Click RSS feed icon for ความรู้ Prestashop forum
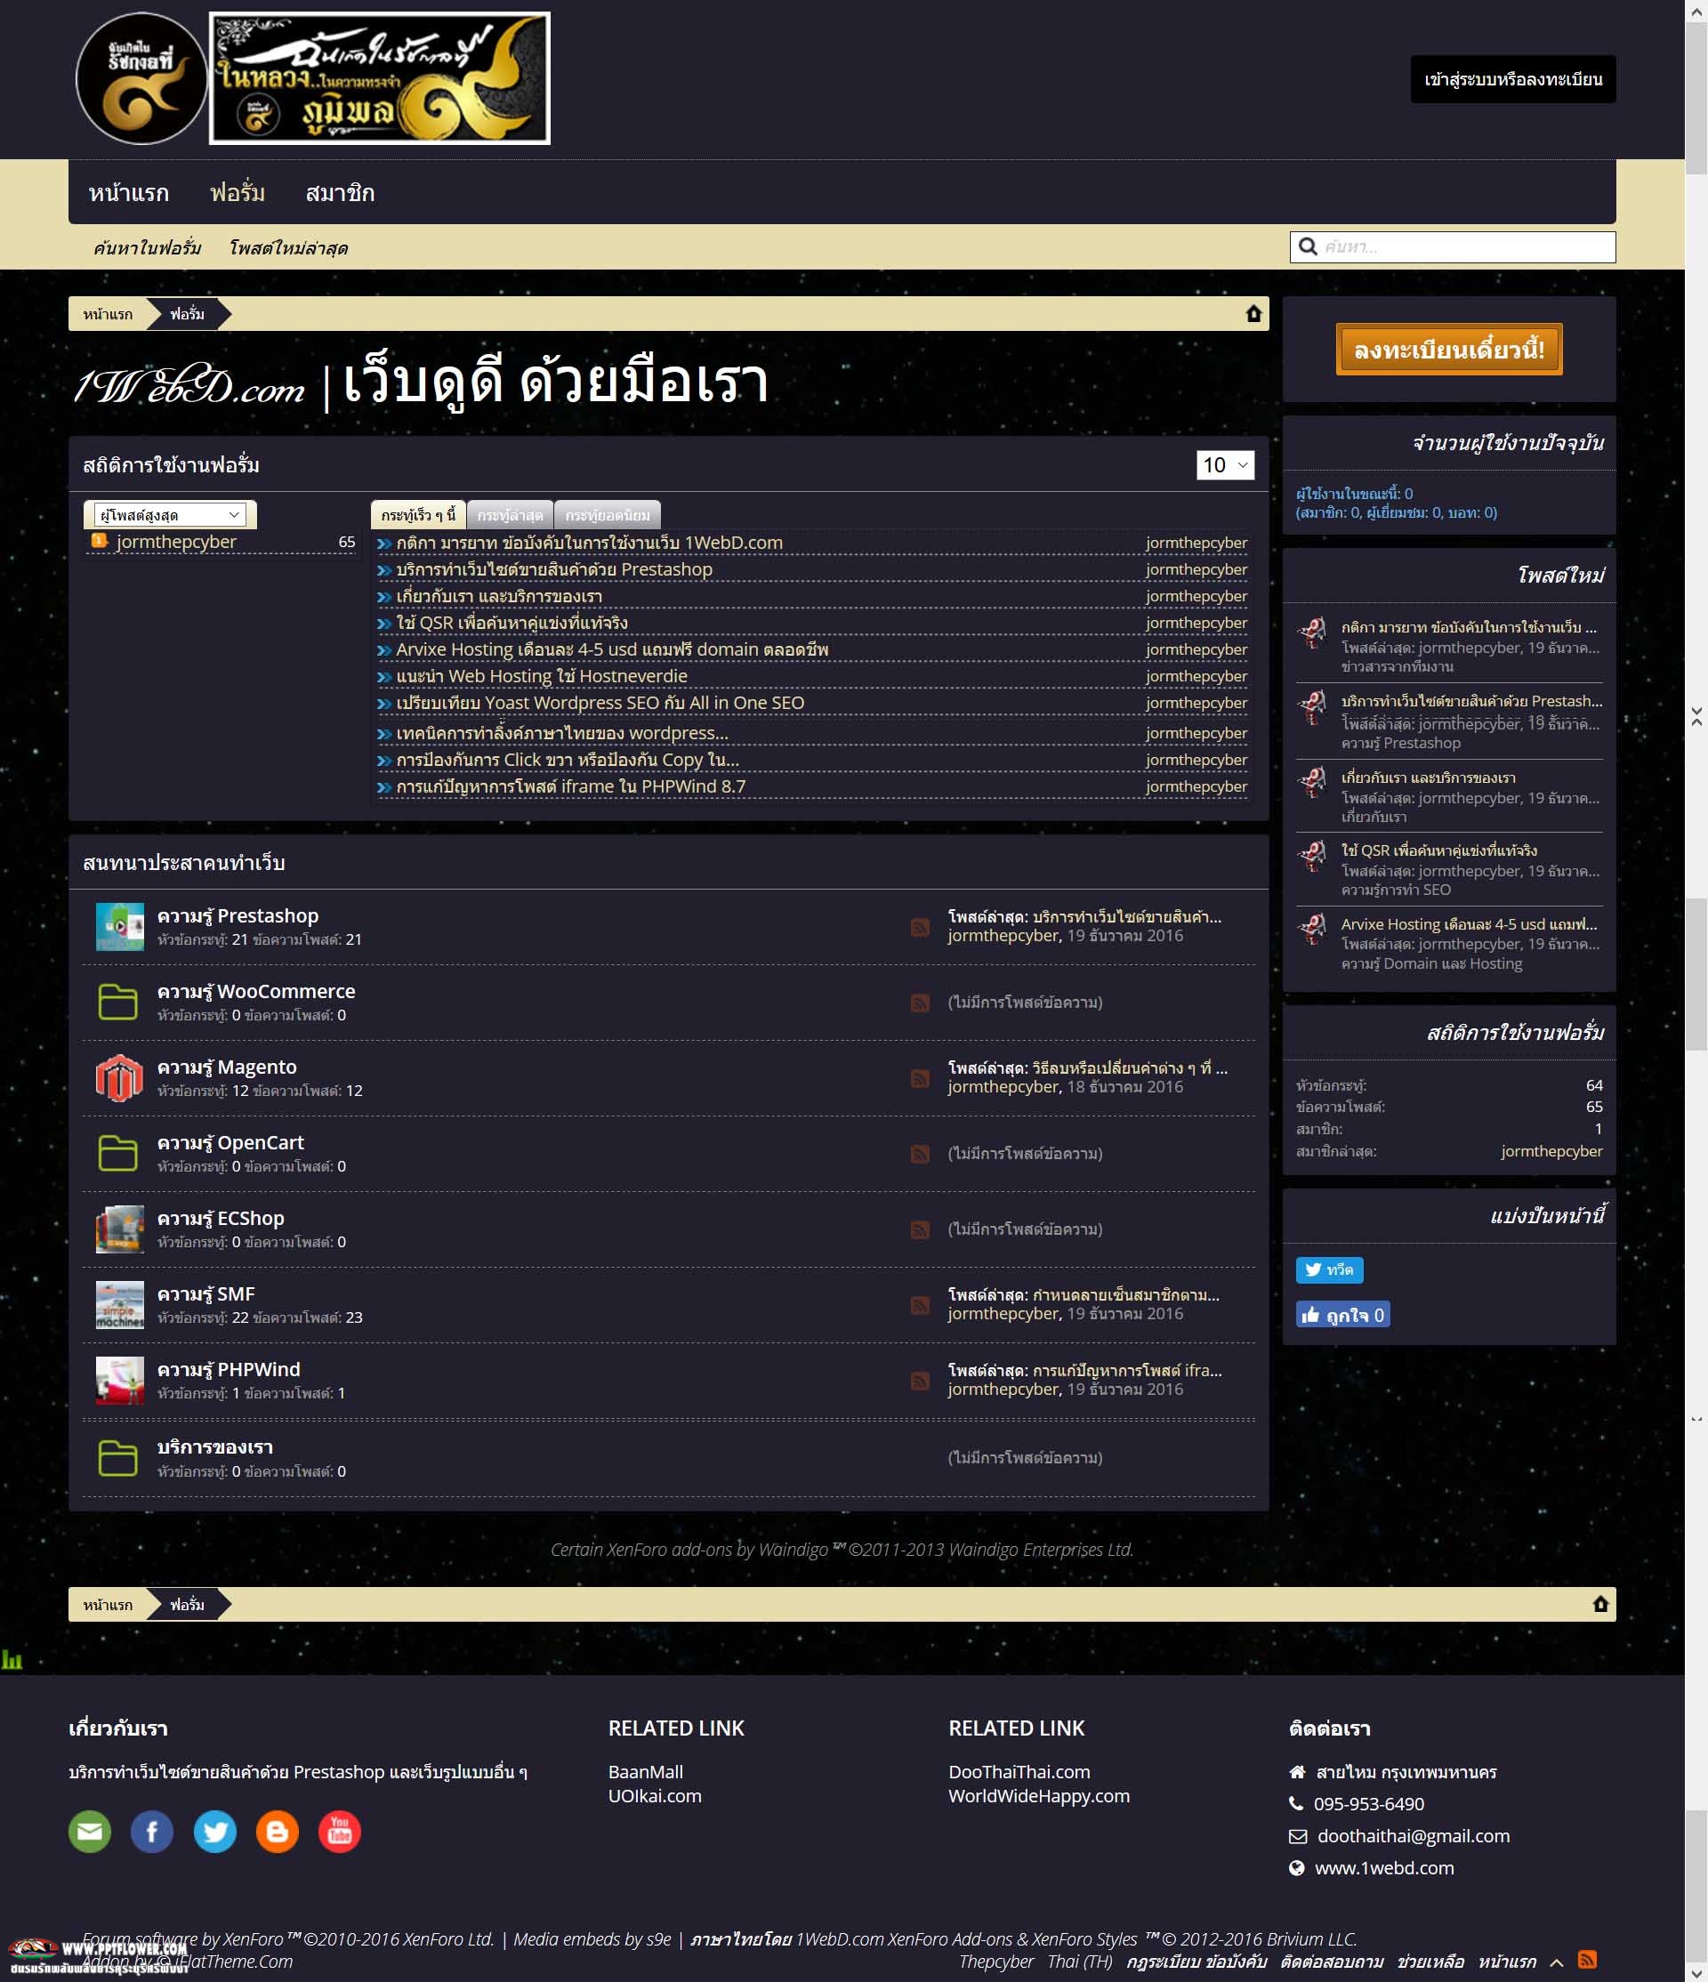This screenshot has height=1982, width=1708. click(x=920, y=927)
